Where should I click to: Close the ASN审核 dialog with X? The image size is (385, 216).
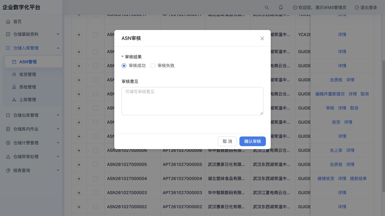click(x=262, y=38)
